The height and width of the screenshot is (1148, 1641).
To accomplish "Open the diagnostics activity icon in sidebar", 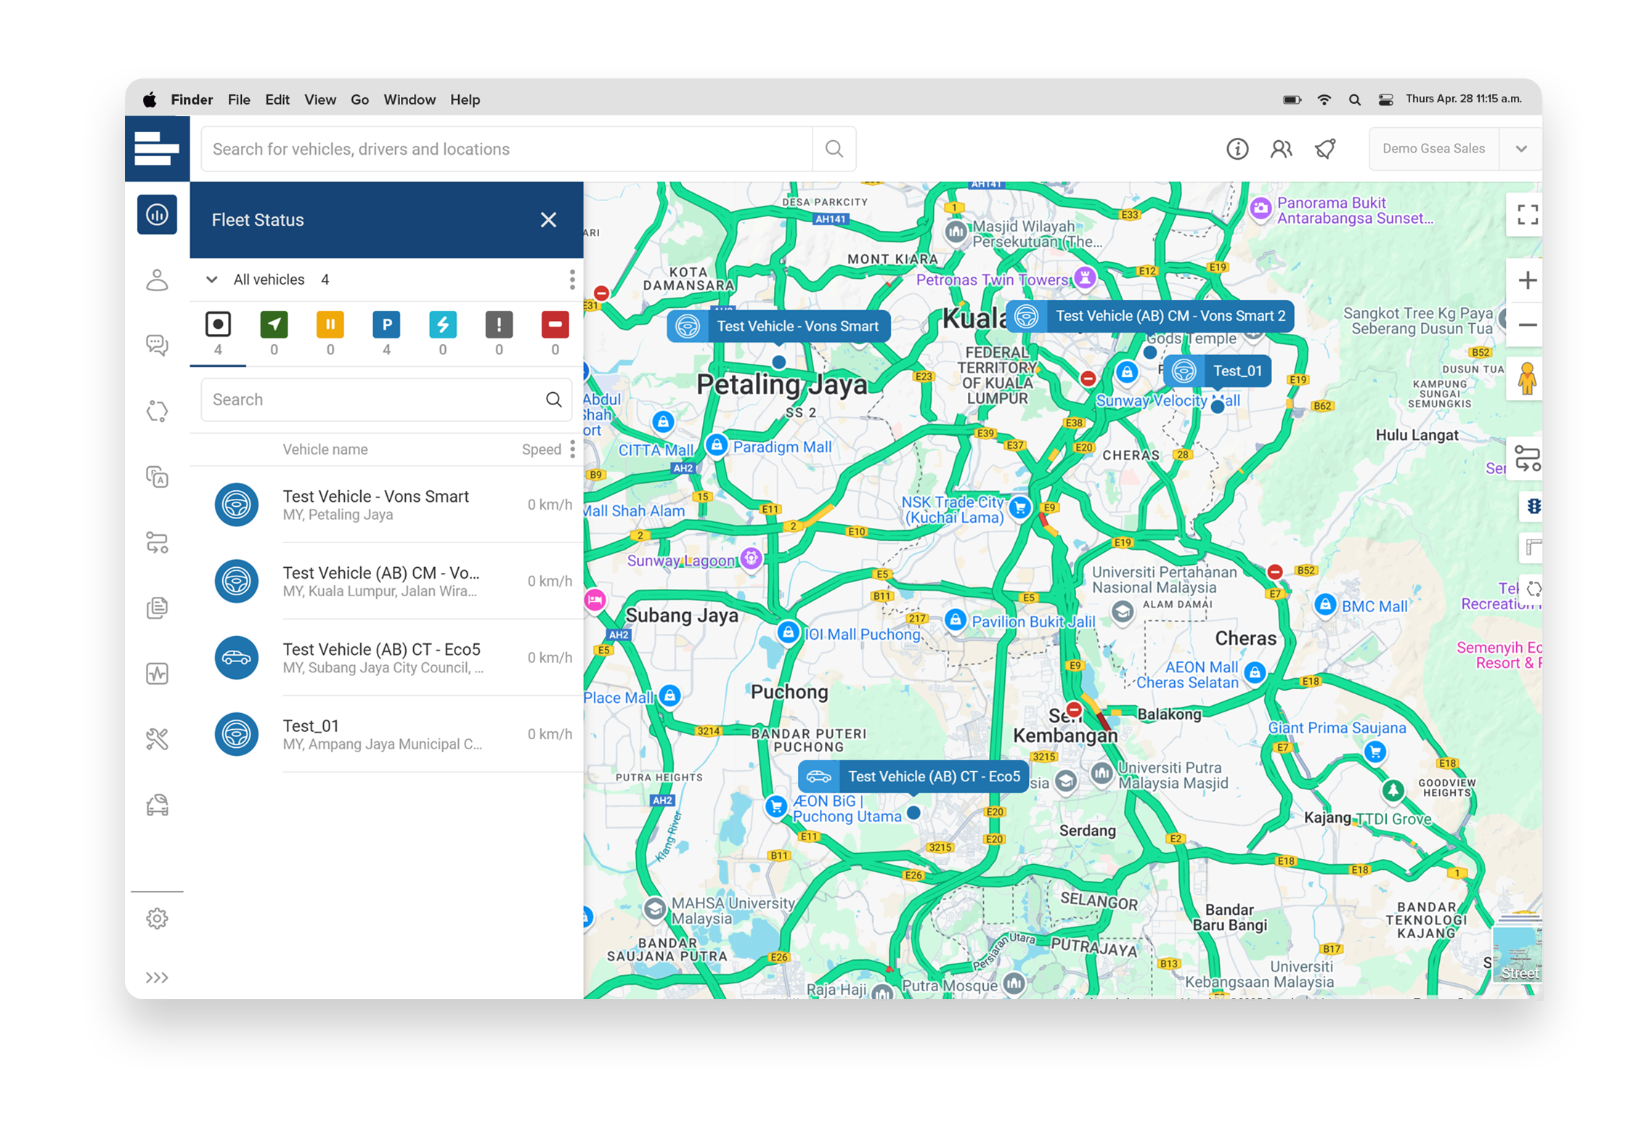I will 157,674.
